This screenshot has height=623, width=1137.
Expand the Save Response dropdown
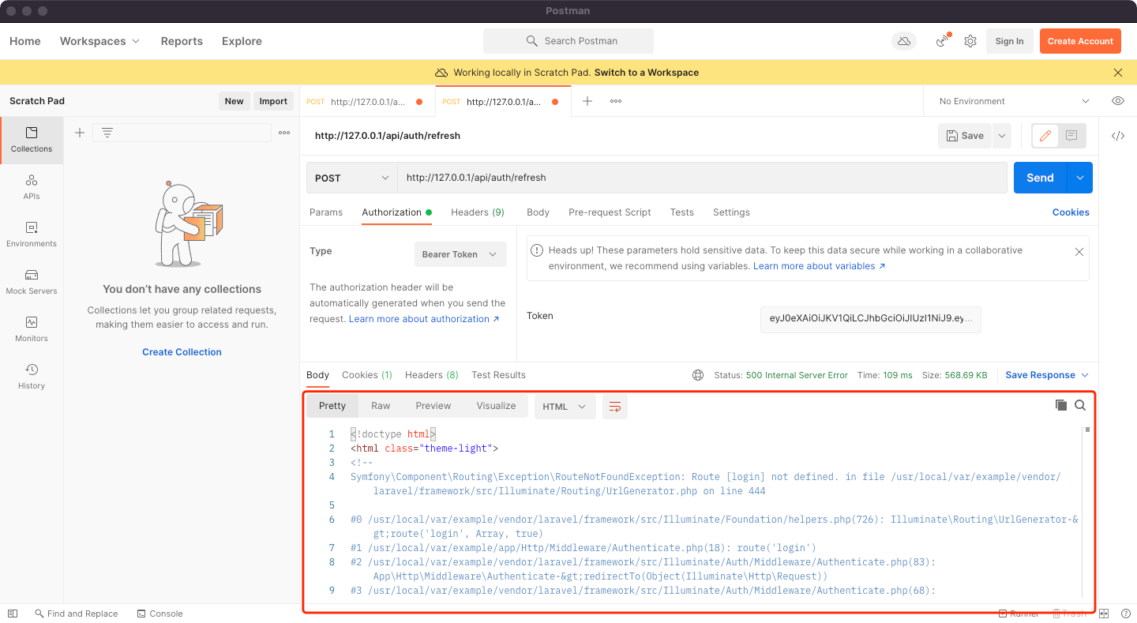click(1047, 375)
